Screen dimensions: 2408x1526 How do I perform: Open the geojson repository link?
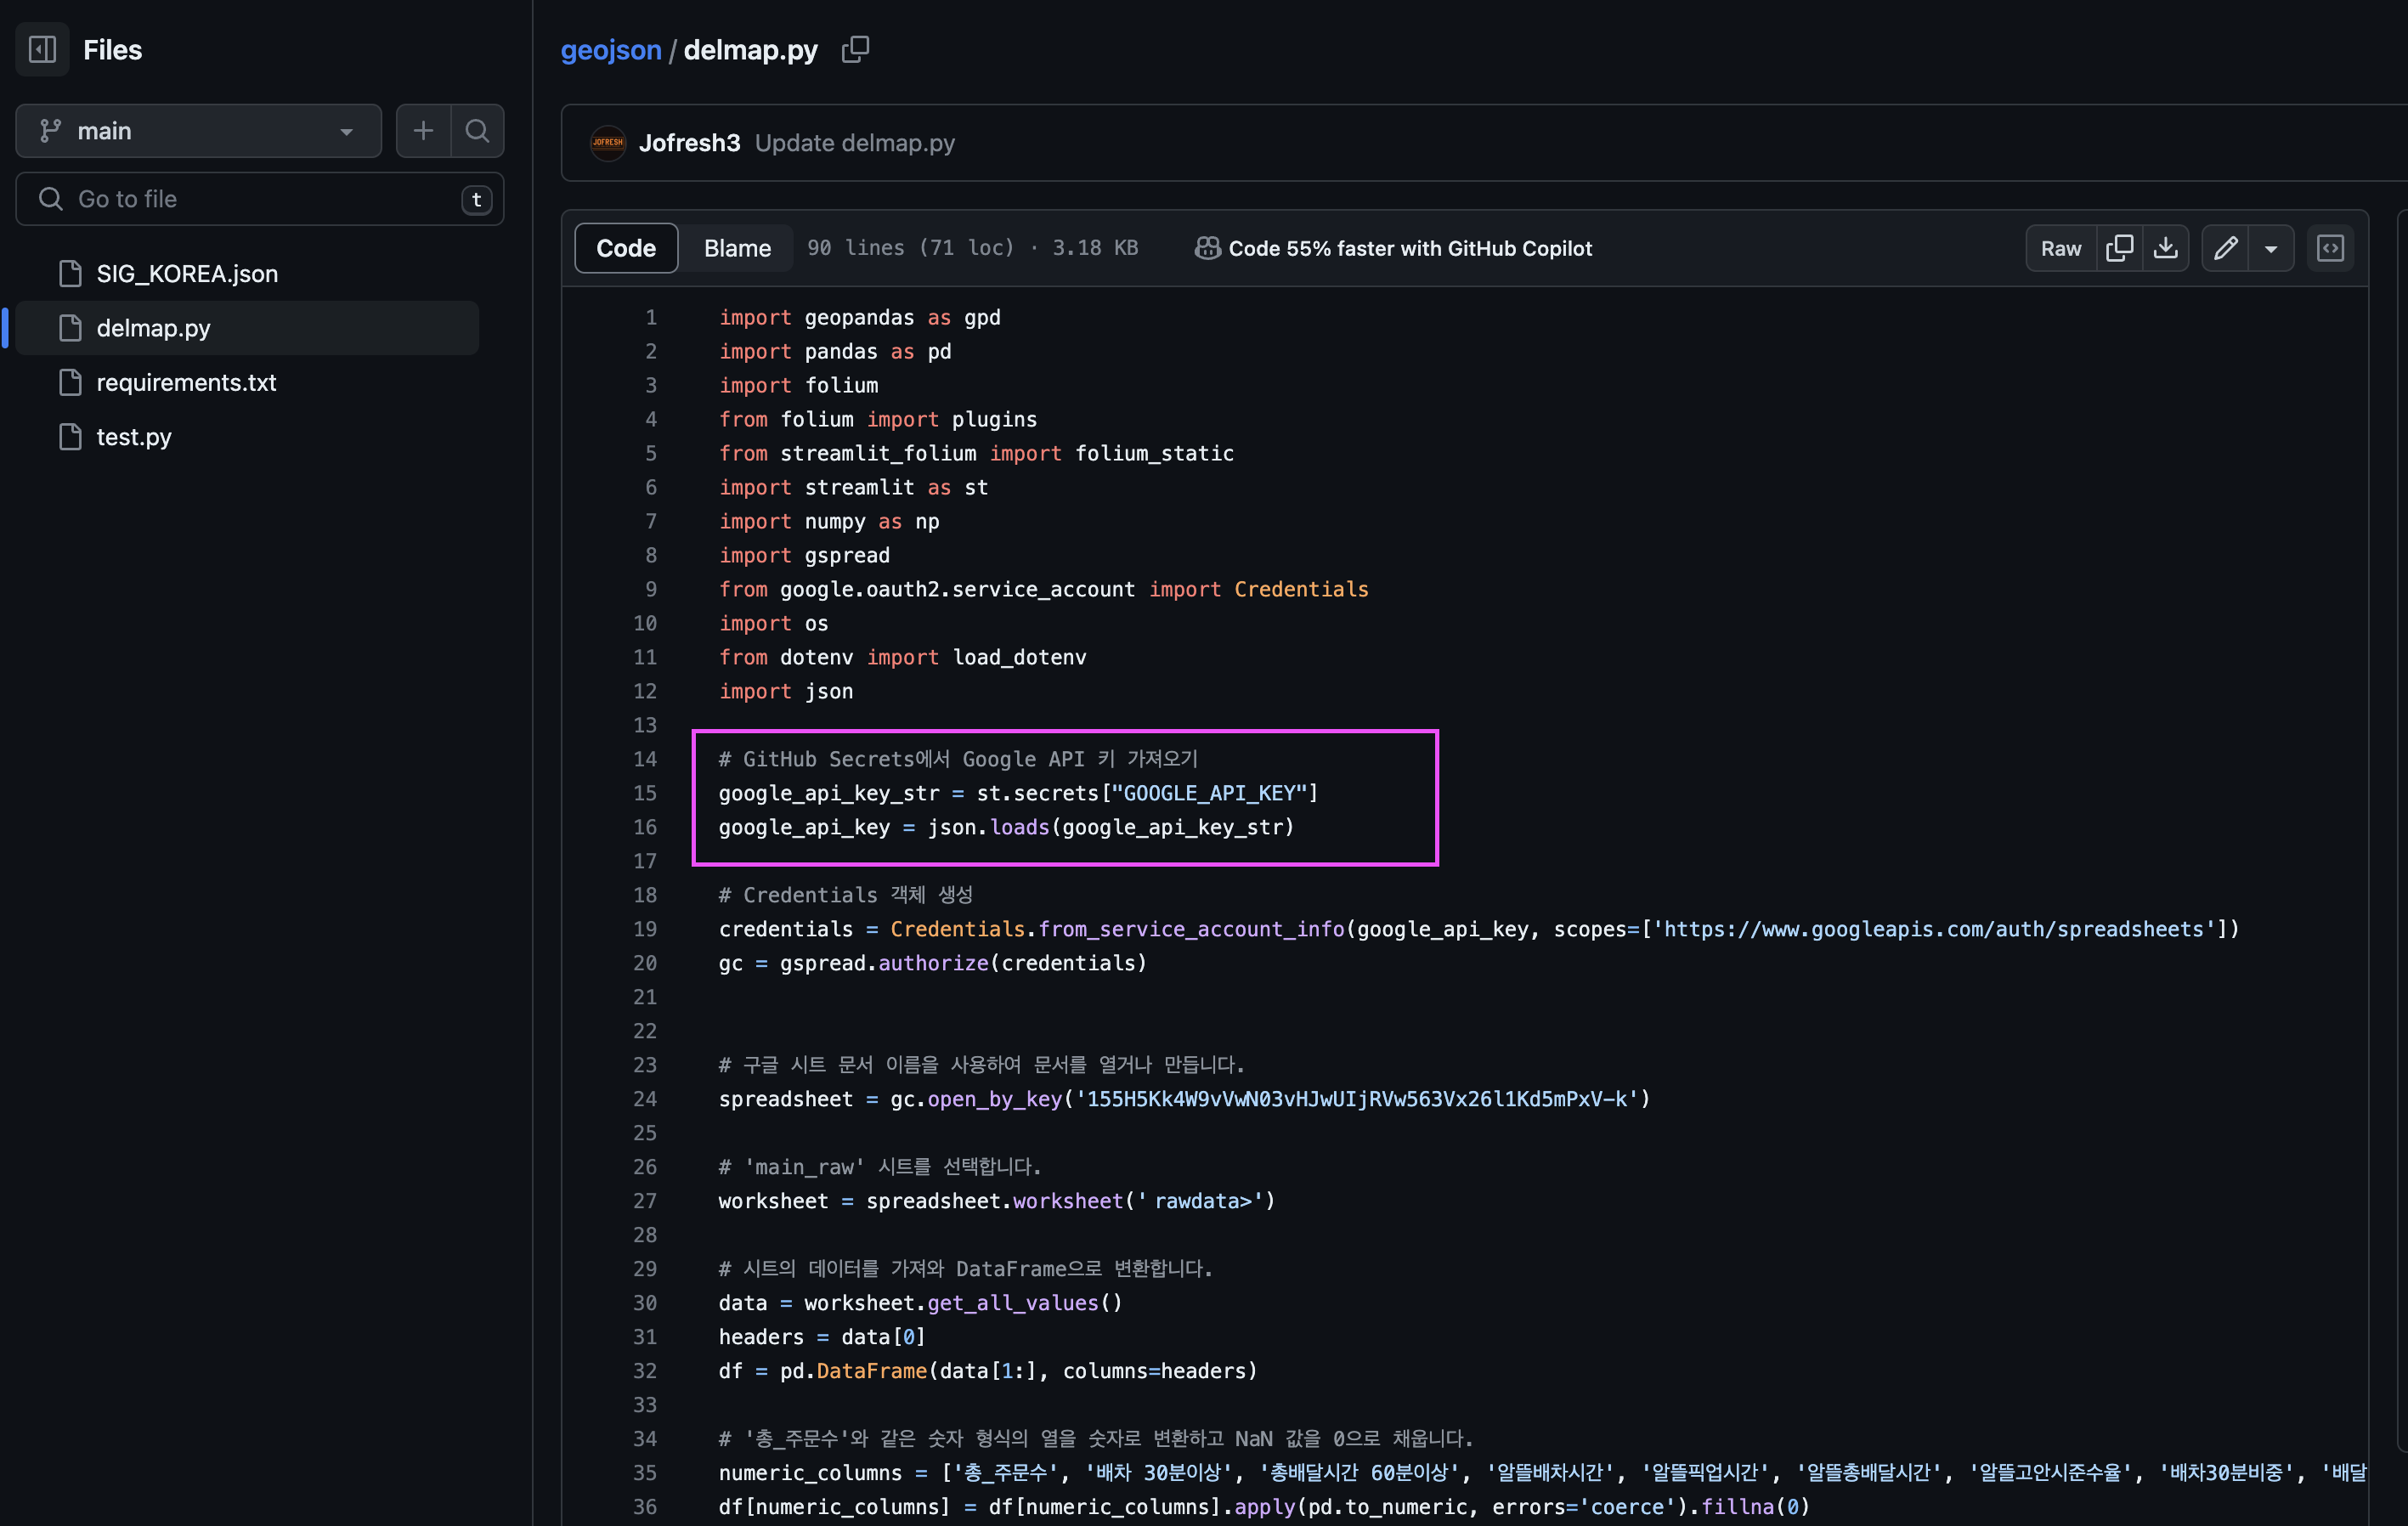tap(610, 49)
